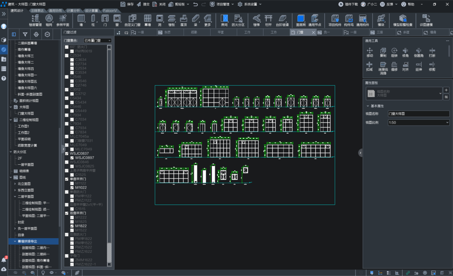Click the 提交 (submit) button
This screenshot has height=276, width=453.
[143, 4]
